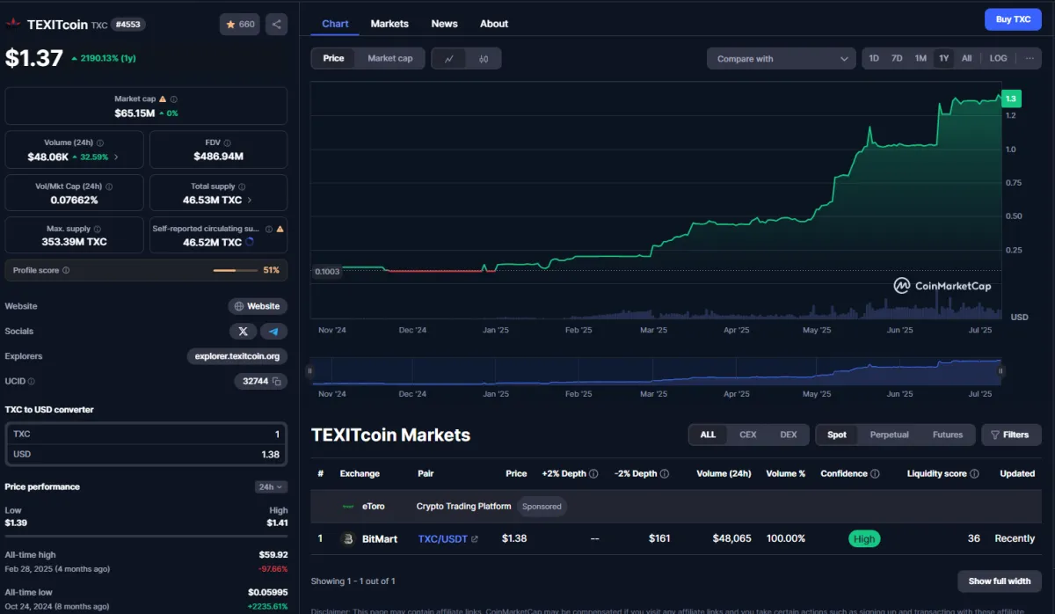Click the right handle of chart range slider
The width and height of the screenshot is (1055, 614).
coord(1000,371)
